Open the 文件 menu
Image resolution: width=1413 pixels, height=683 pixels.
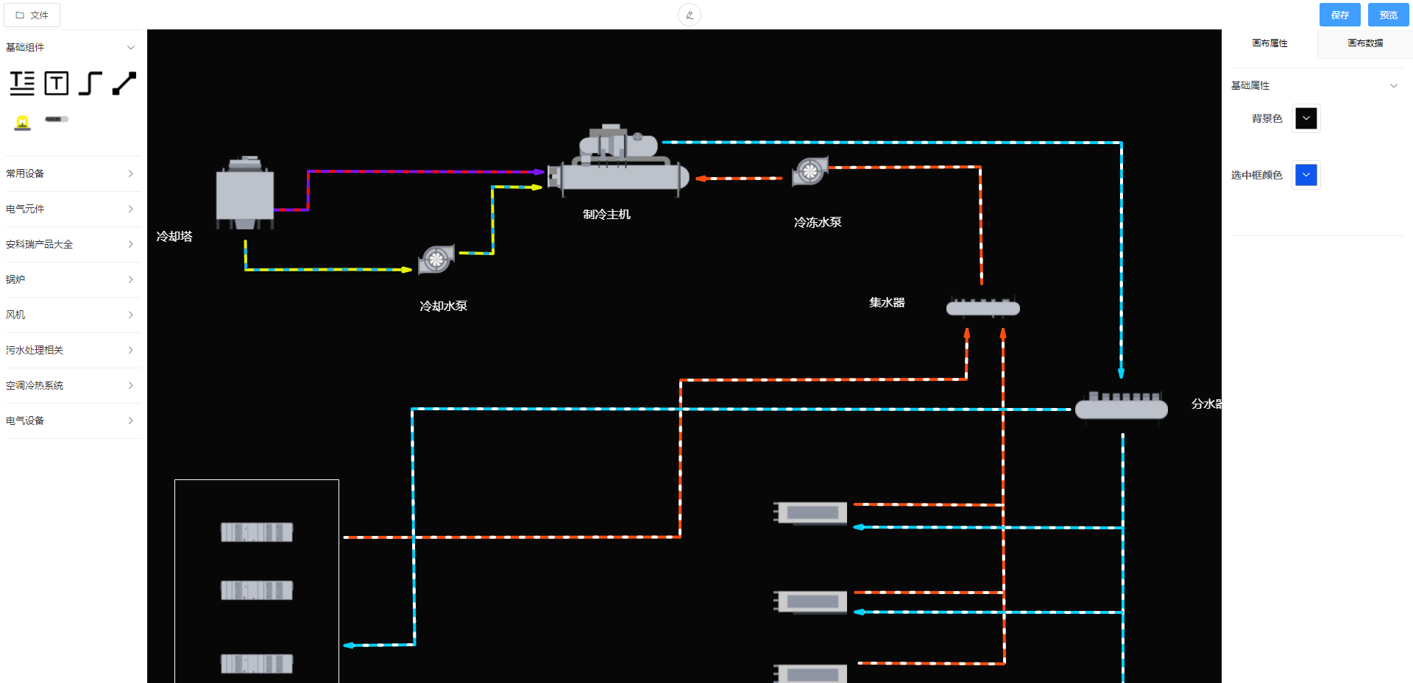[x=32, y=15]
